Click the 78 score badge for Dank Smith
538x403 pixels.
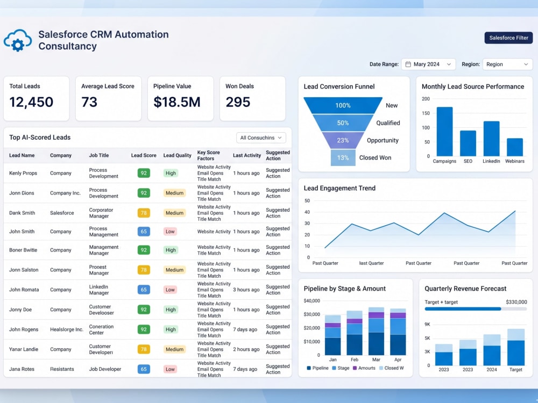pos(144,213)
